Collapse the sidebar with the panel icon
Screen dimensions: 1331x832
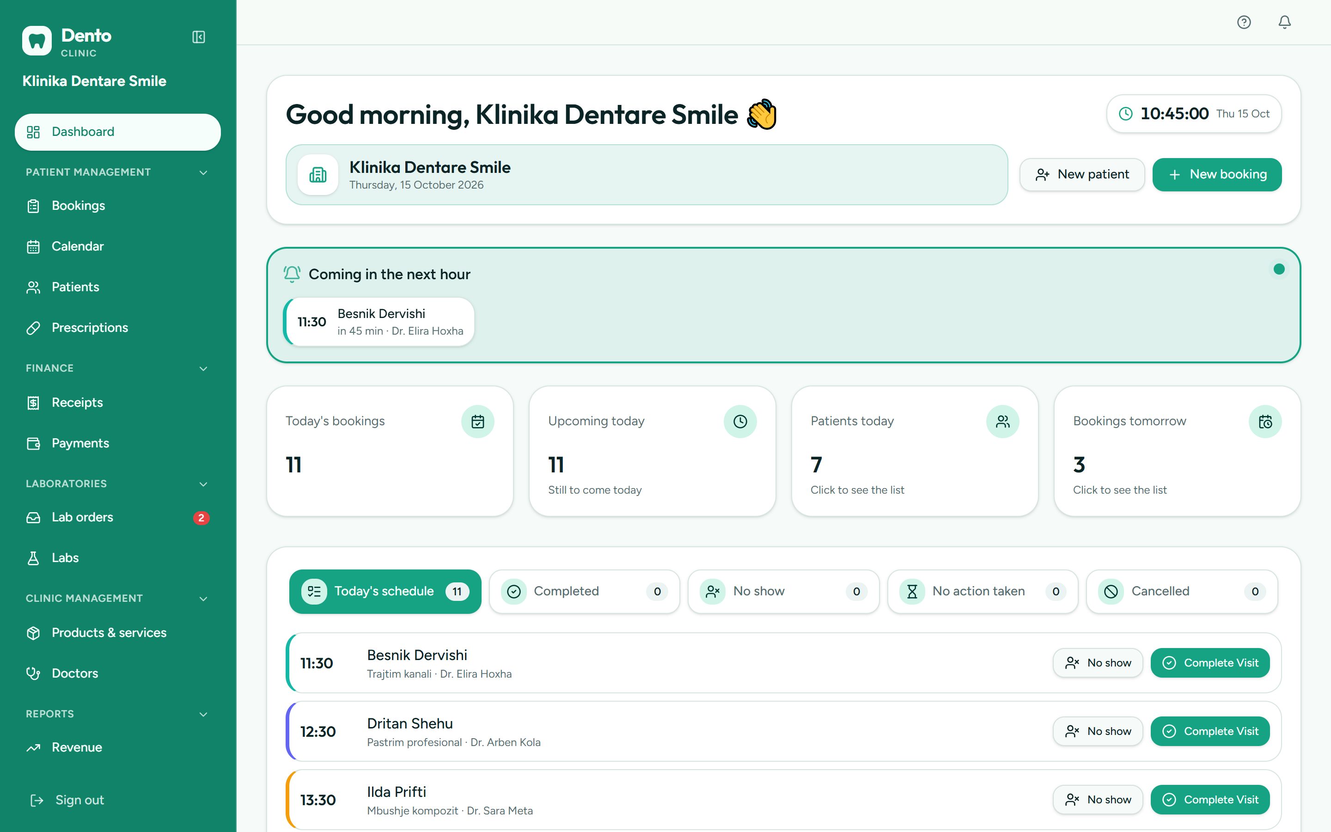199,37
